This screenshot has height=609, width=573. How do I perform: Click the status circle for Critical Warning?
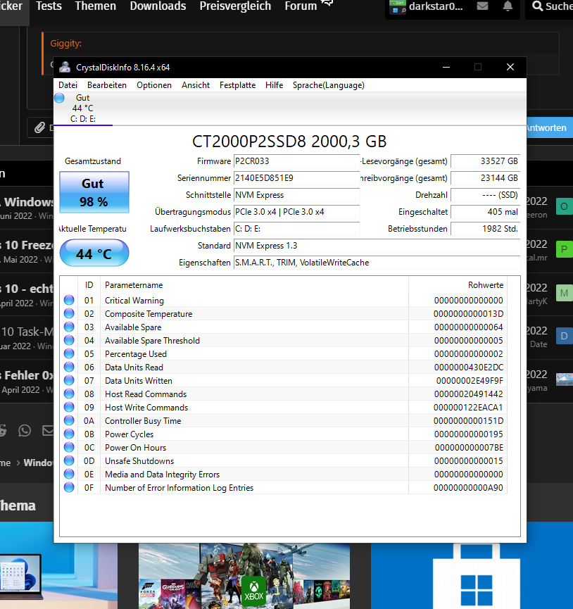click(x=69, y=300)
